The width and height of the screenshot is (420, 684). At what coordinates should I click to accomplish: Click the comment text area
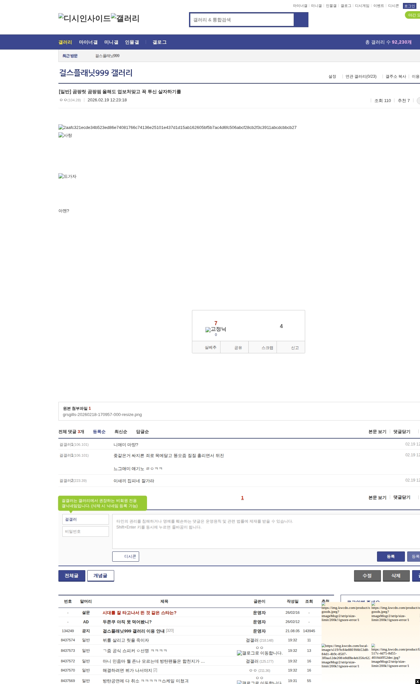pyautogui.click(x=266, y=531)
